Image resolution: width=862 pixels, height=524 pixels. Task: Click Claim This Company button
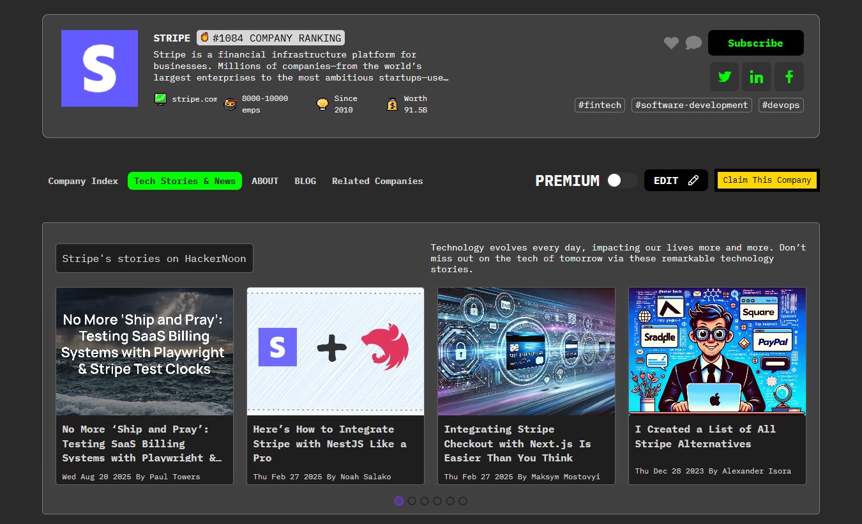(x=767, y=180)
